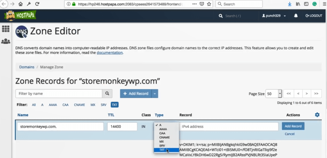Go to next page with > button

point(307,94)
